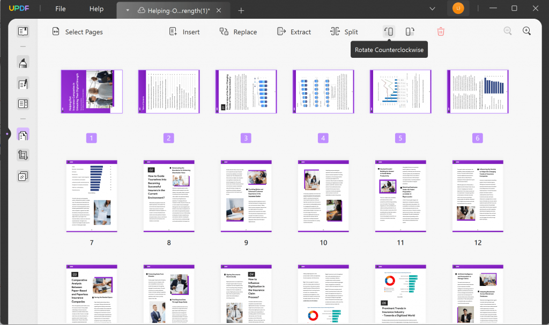Zoom out of the page thumbnails
Viewport: 549px width, 325px height.
click(x=507, y=31)
